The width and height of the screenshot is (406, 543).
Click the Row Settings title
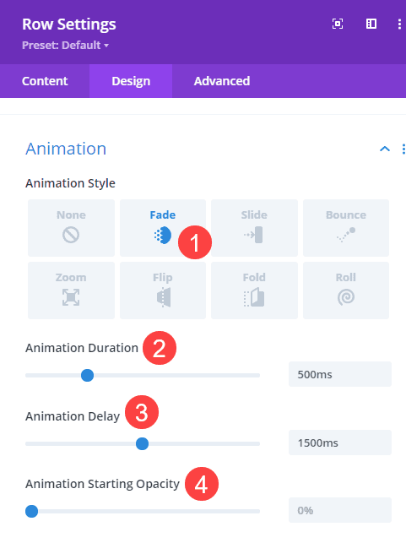pyautogui.click(x=69, y=24)
